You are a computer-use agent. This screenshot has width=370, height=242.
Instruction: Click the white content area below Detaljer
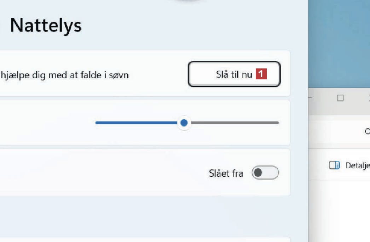pos(339,211)
